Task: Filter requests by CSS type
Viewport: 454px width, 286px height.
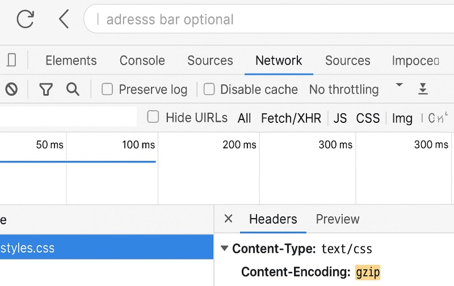Action: coord(368,118)
